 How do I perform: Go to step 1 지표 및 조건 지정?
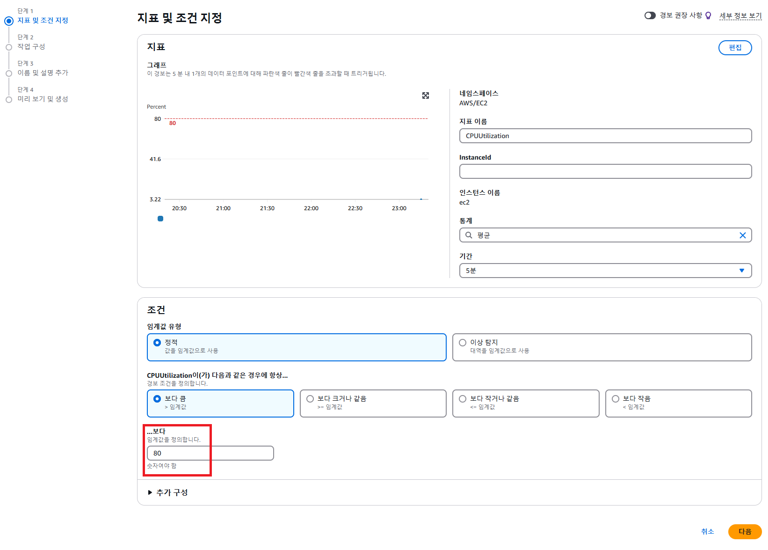click(43, 21)
